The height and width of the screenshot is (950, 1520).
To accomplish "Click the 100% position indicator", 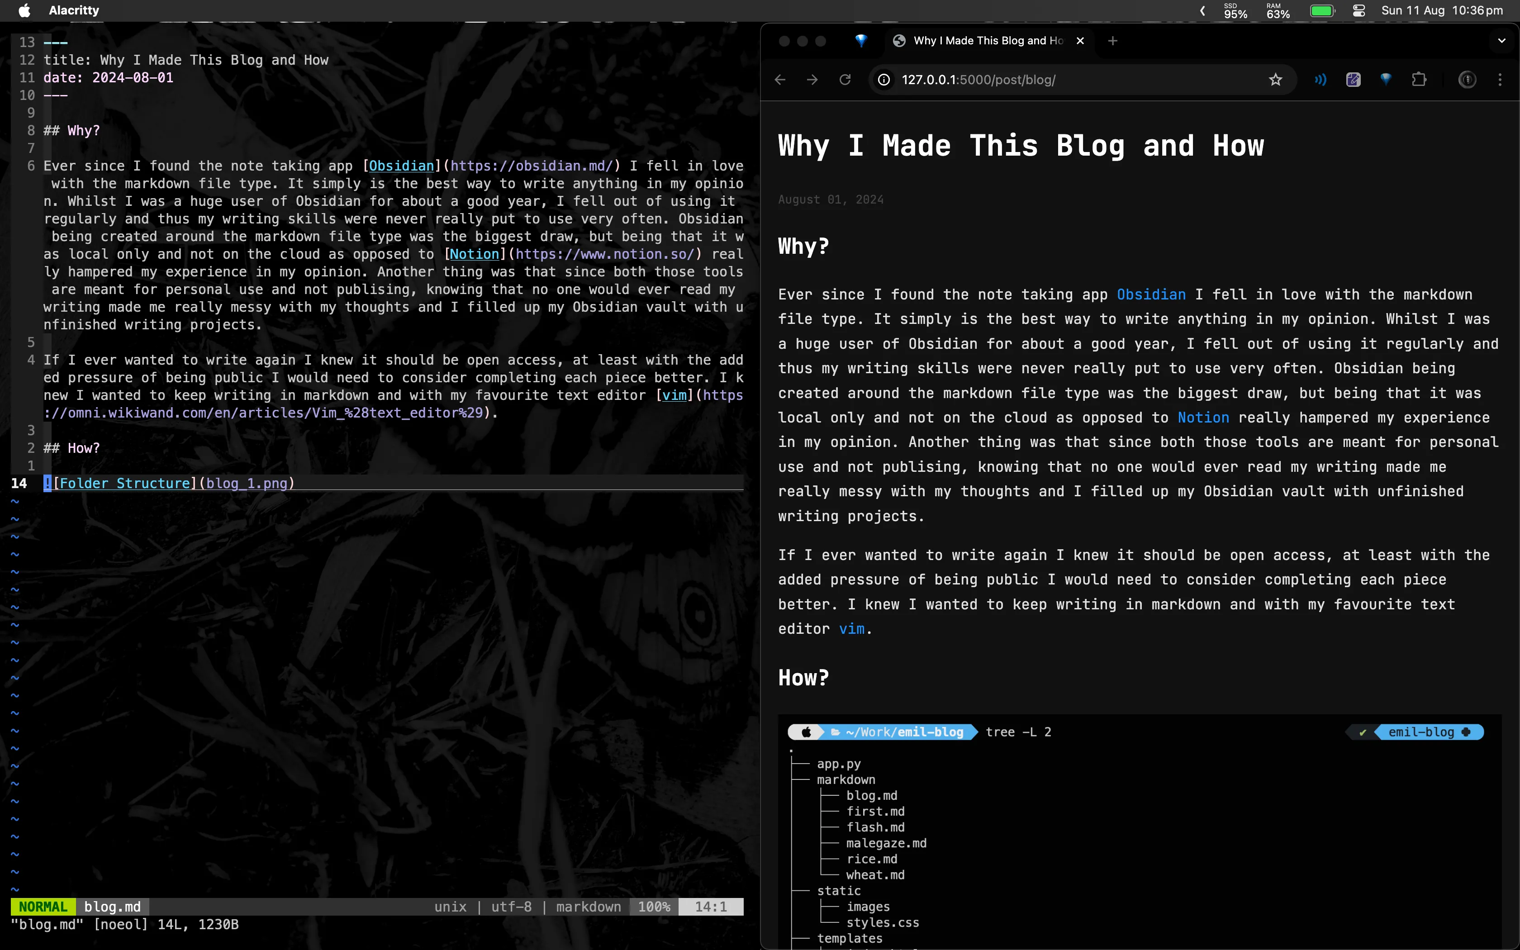I will [654, 907].
